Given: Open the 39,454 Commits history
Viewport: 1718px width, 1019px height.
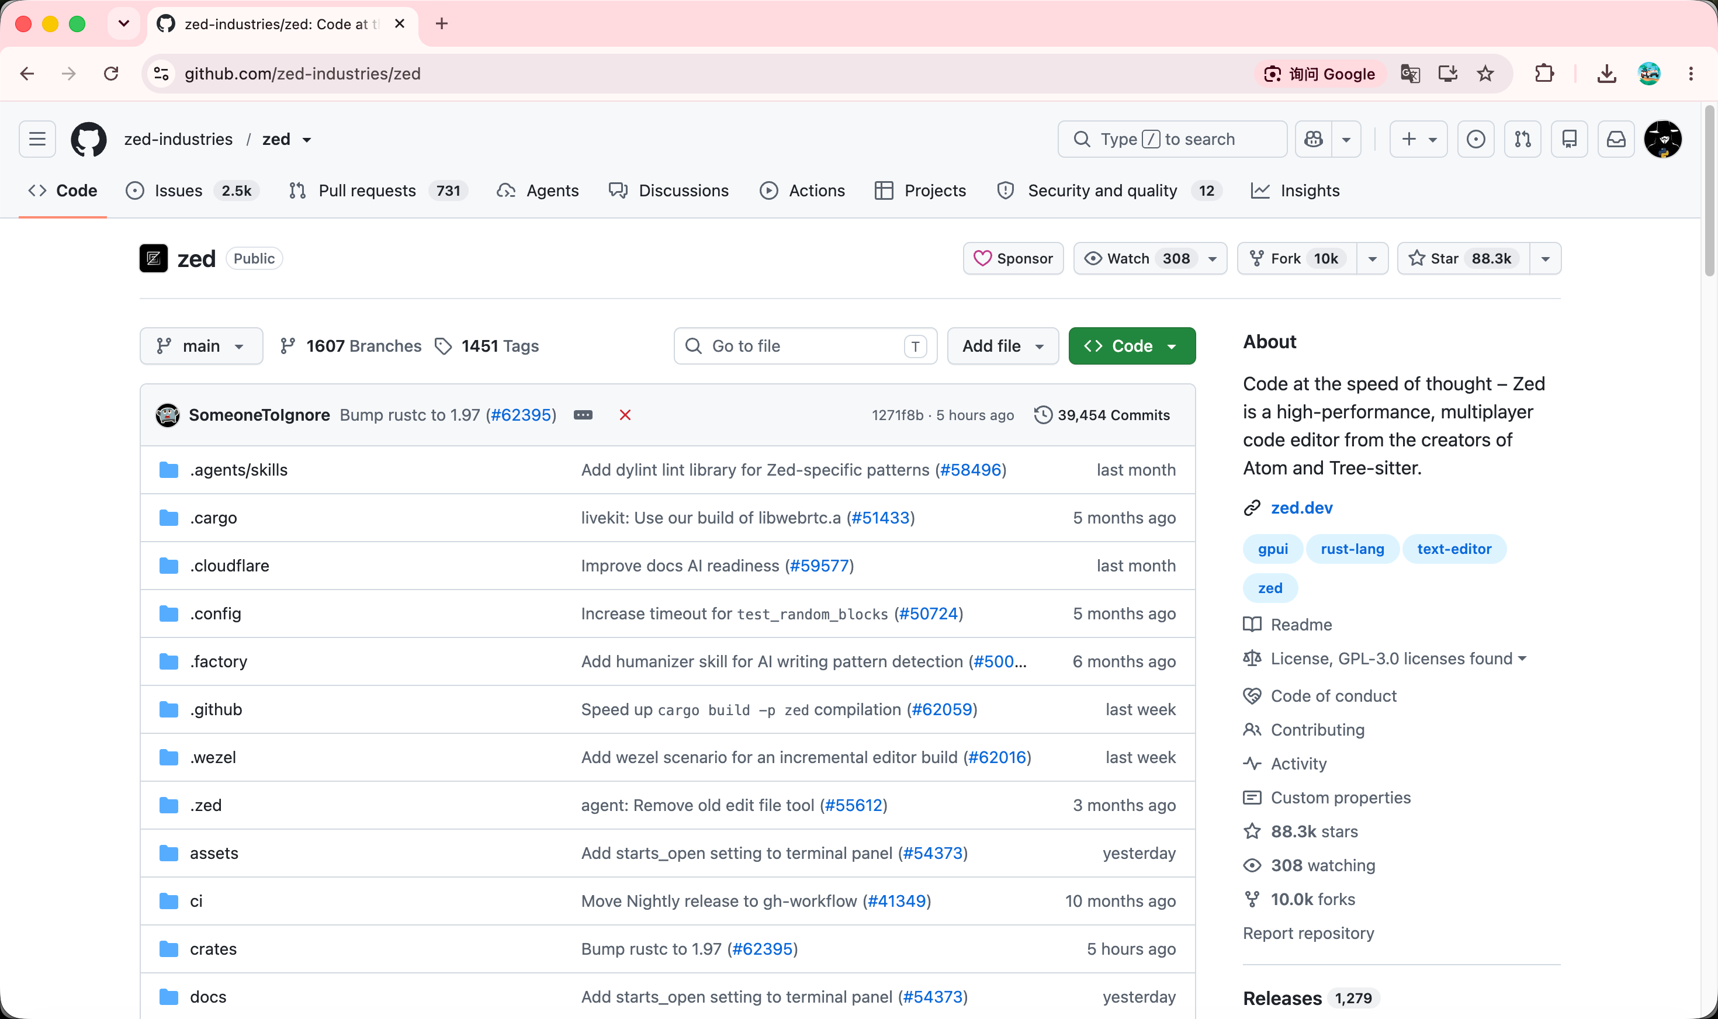Looking at the screenshot, I should click(x=1102, y=415).
